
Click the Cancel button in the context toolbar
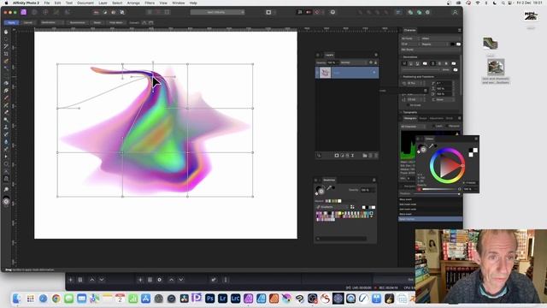pos(28,23)
